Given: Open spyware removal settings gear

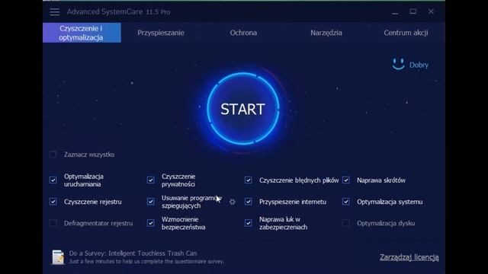Looking at the screenshot, I should pos(232,202).
